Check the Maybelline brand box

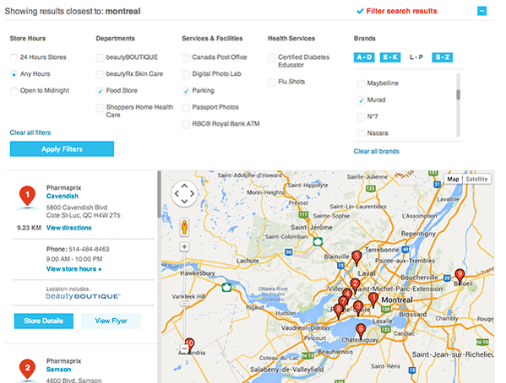click(361, 84)
